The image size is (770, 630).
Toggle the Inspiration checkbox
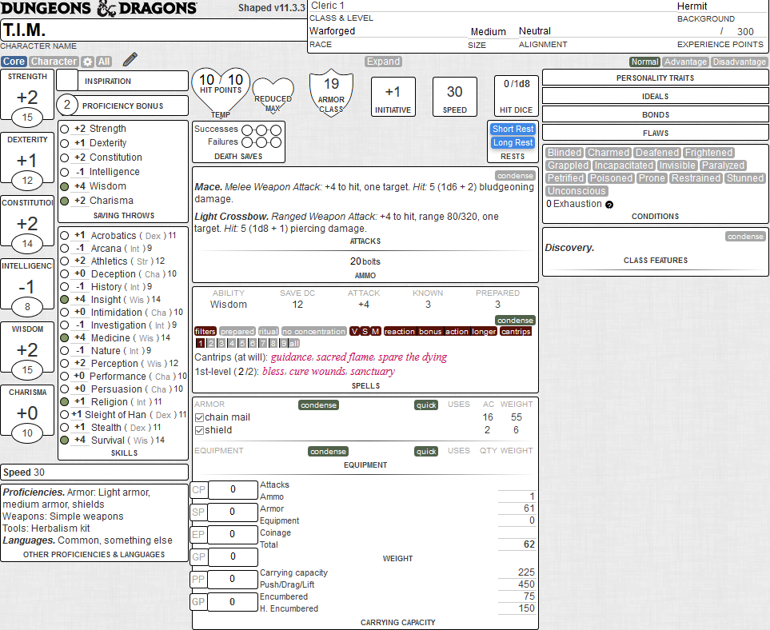67,81
